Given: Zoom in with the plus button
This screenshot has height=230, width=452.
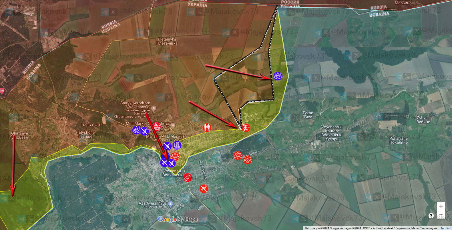Looking at the screenshot, I should [441, 206].
